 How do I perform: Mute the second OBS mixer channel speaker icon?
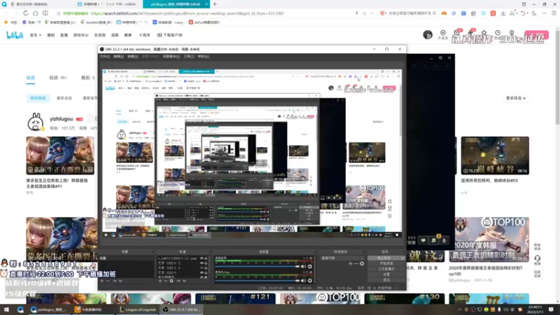click(304, 281)
